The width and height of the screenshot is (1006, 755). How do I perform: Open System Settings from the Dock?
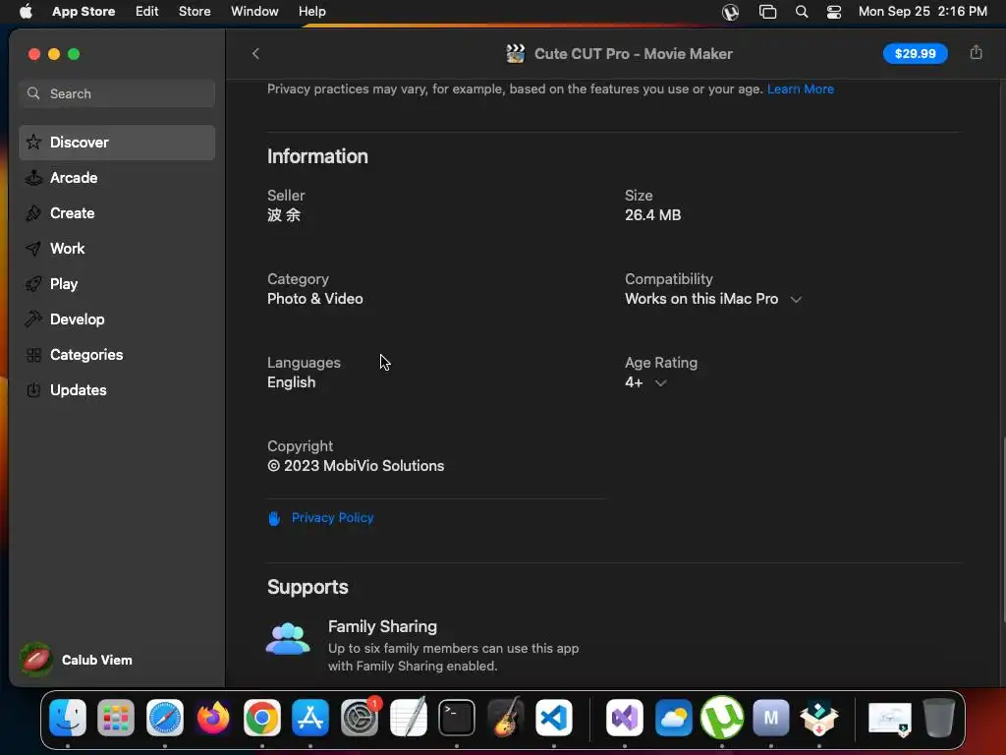360,718
